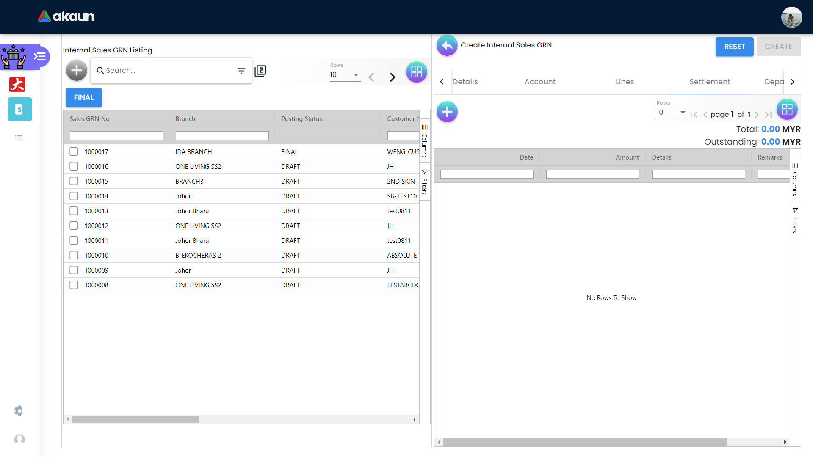Image resolution: width=813 pixels, height=457 pixels.
Task: Click the advanced search filter icon
Action: tap(241, 71)
